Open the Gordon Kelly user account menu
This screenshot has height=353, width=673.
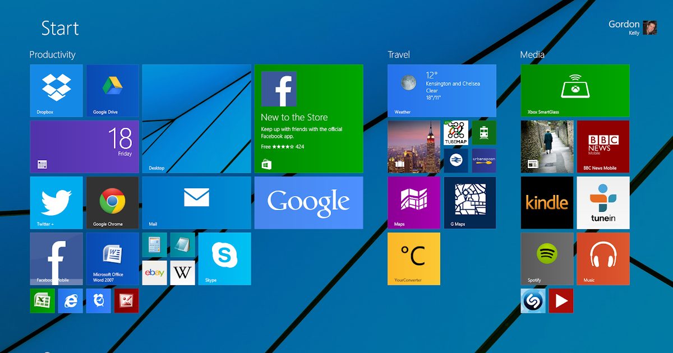pyautogui.click(x=633, y=27)
